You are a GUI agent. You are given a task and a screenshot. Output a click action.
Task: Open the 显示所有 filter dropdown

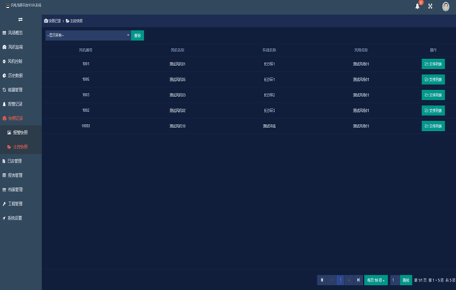click(x=88, y=35)
